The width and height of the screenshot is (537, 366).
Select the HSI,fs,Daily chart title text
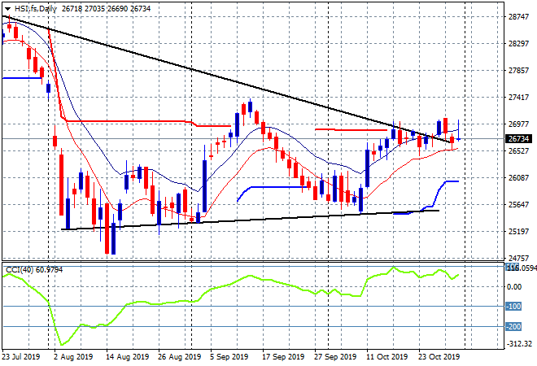[35, 9]
